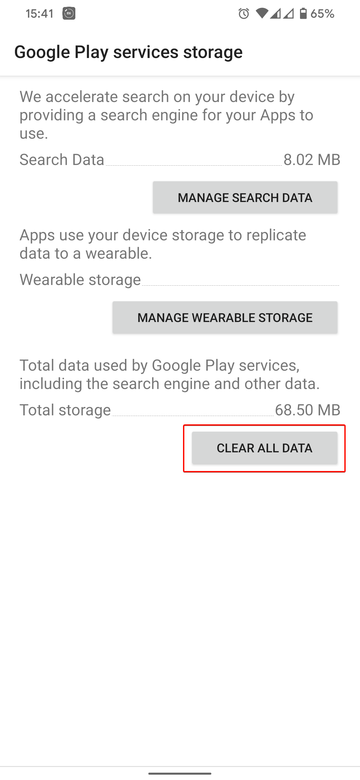Tap the battery icon in status bar
Screen dimensions: 360x780
(303, 14)
